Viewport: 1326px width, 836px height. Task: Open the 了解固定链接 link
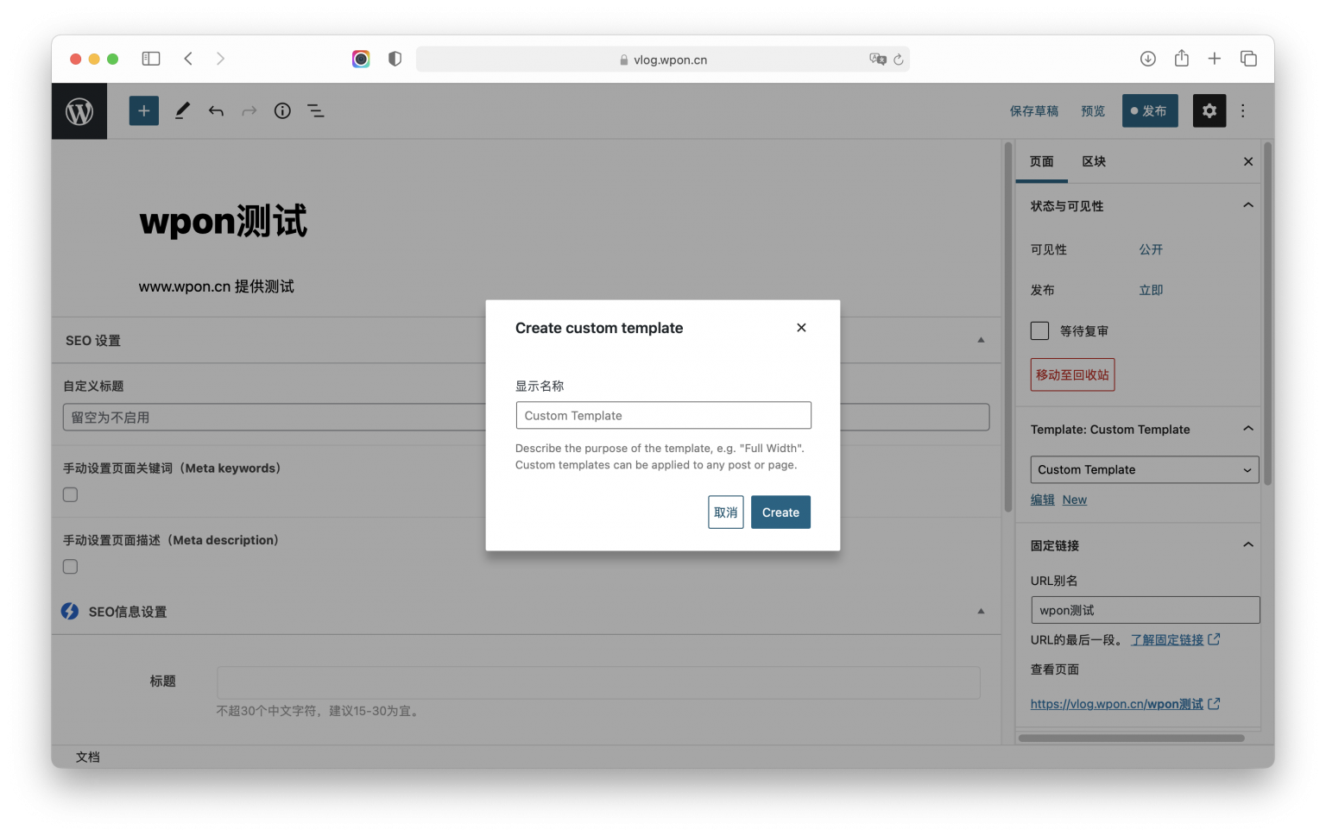1167,639
